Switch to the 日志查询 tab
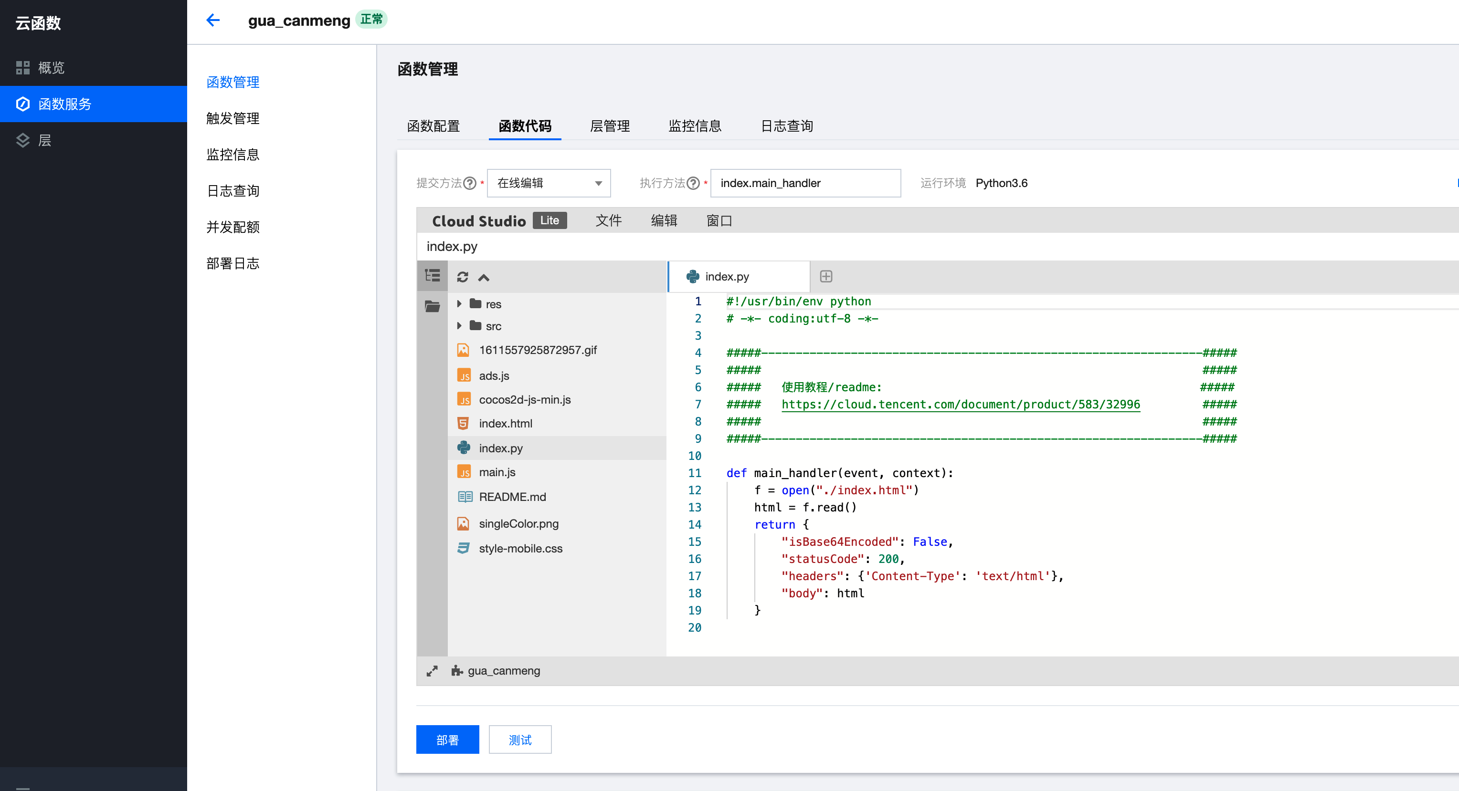Image resolution: width=1459 pixels, height=791 pixels. click(x=787, y=125)
